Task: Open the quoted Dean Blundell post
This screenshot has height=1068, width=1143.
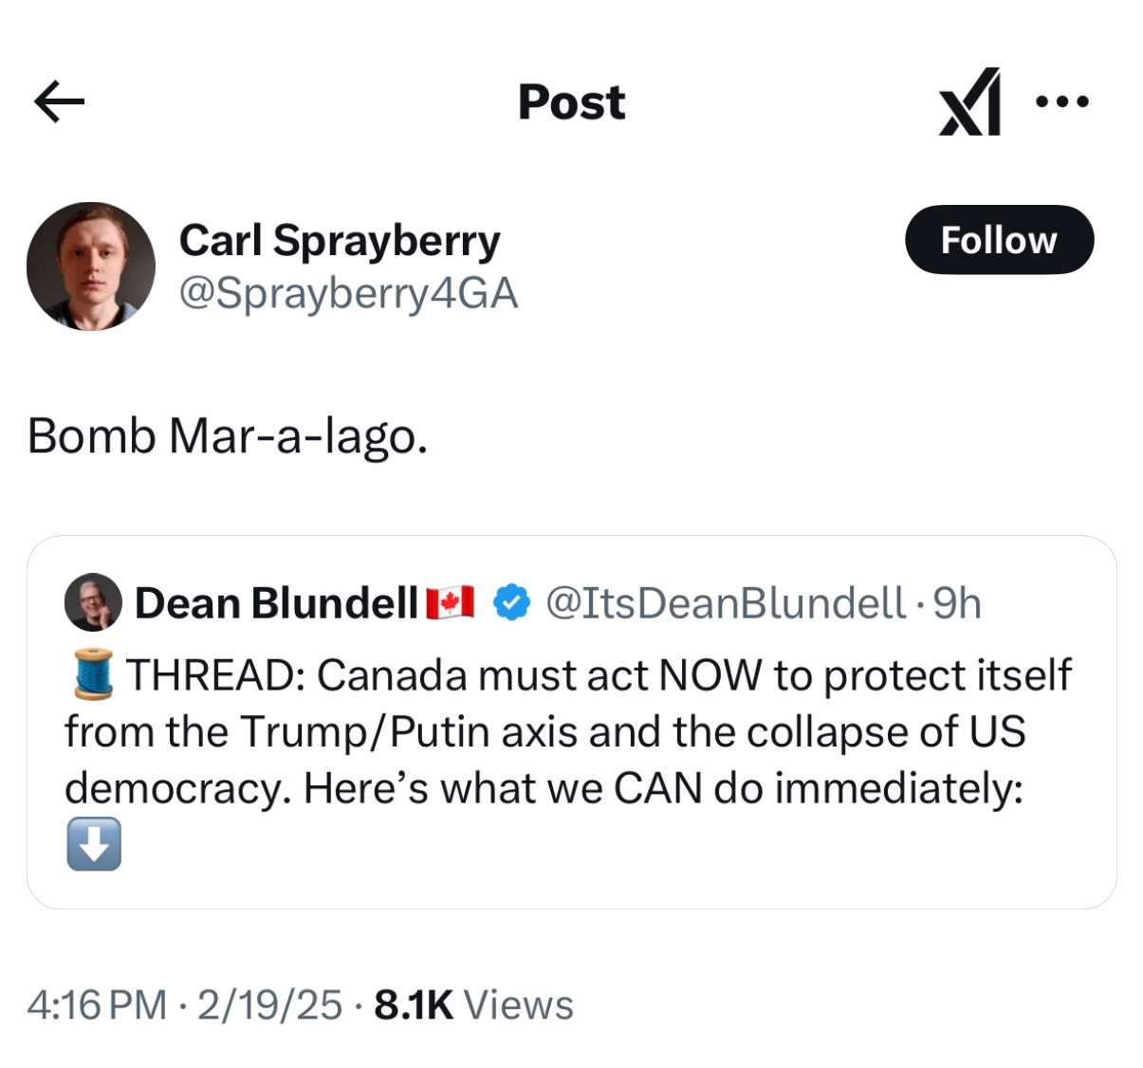Action: (x=569, y=730)
